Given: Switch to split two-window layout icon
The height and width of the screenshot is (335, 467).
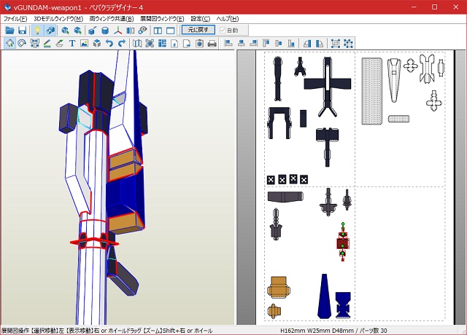Looking at the screenshot, I should [x=158, y=31].
